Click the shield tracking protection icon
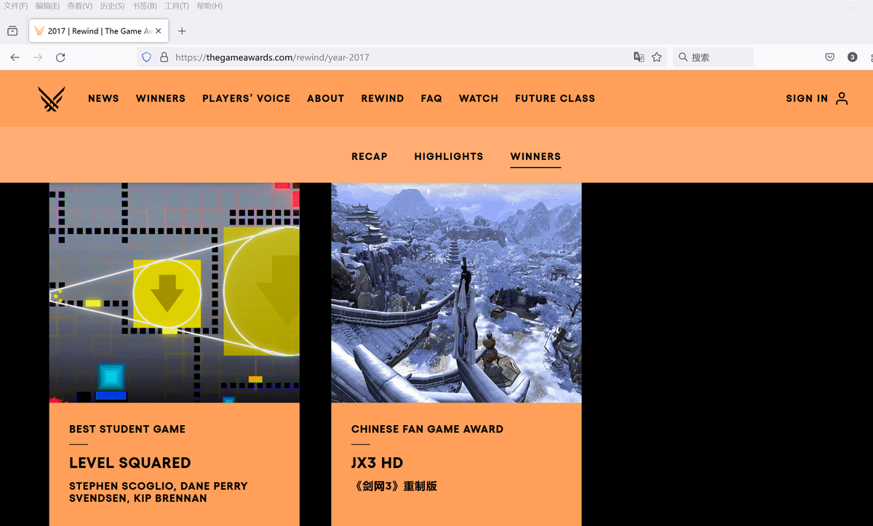This screenshot has width=873, height=526. [x=146, y=57]
